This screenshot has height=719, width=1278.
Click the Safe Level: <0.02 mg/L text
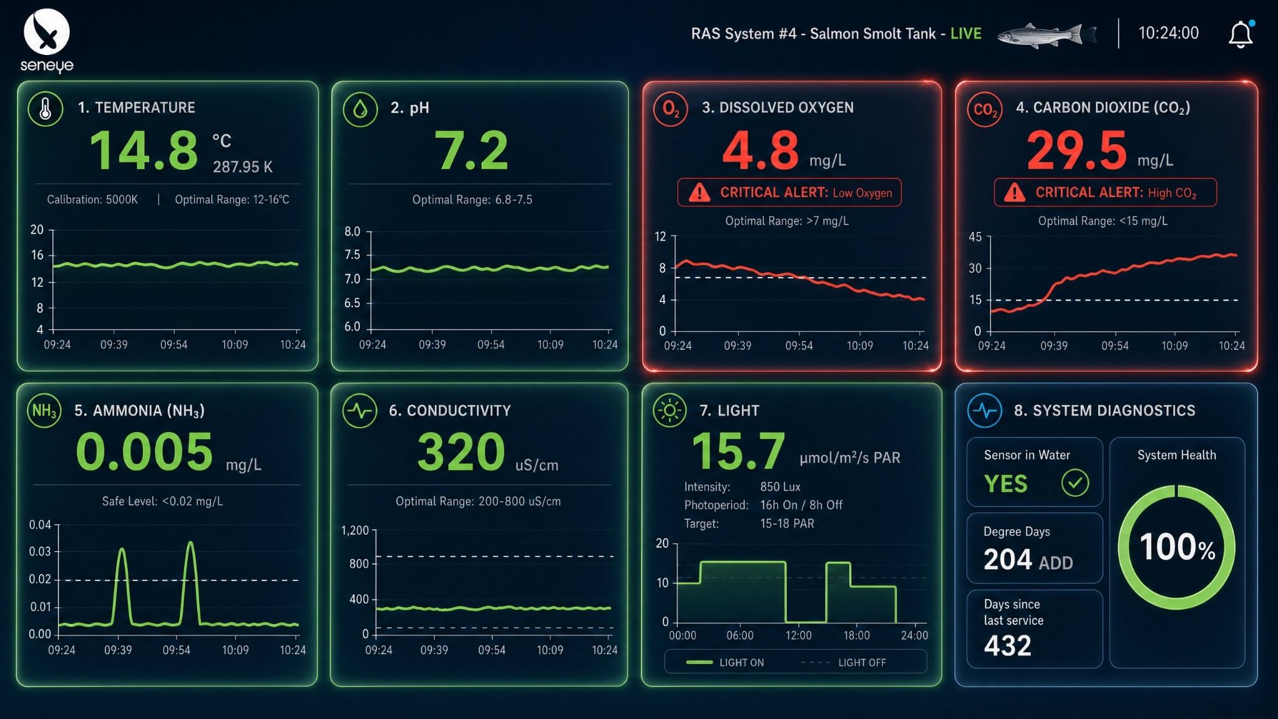tap(162, 501)
